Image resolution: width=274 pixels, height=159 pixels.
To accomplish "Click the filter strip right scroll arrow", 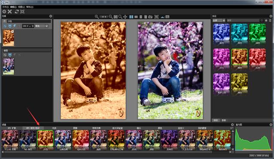I will (x=230, y=152).
